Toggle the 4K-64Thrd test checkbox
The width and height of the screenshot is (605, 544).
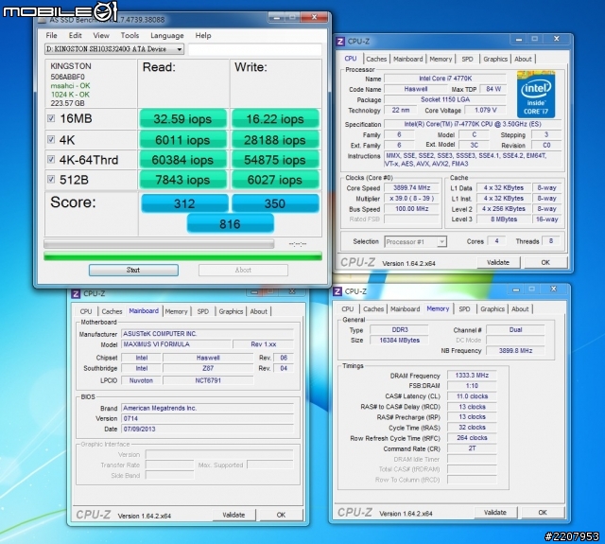coord(51,160)
